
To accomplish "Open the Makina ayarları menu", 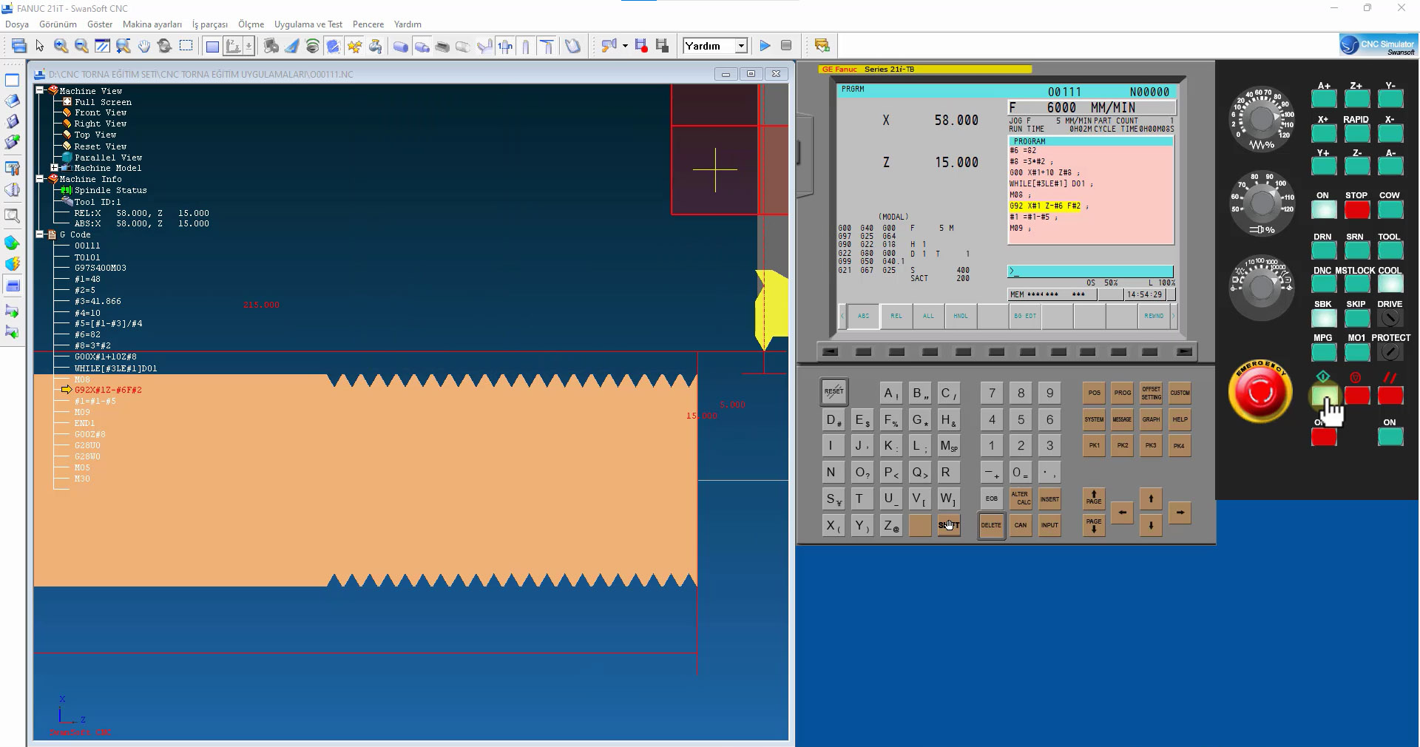I will (152, 24).
